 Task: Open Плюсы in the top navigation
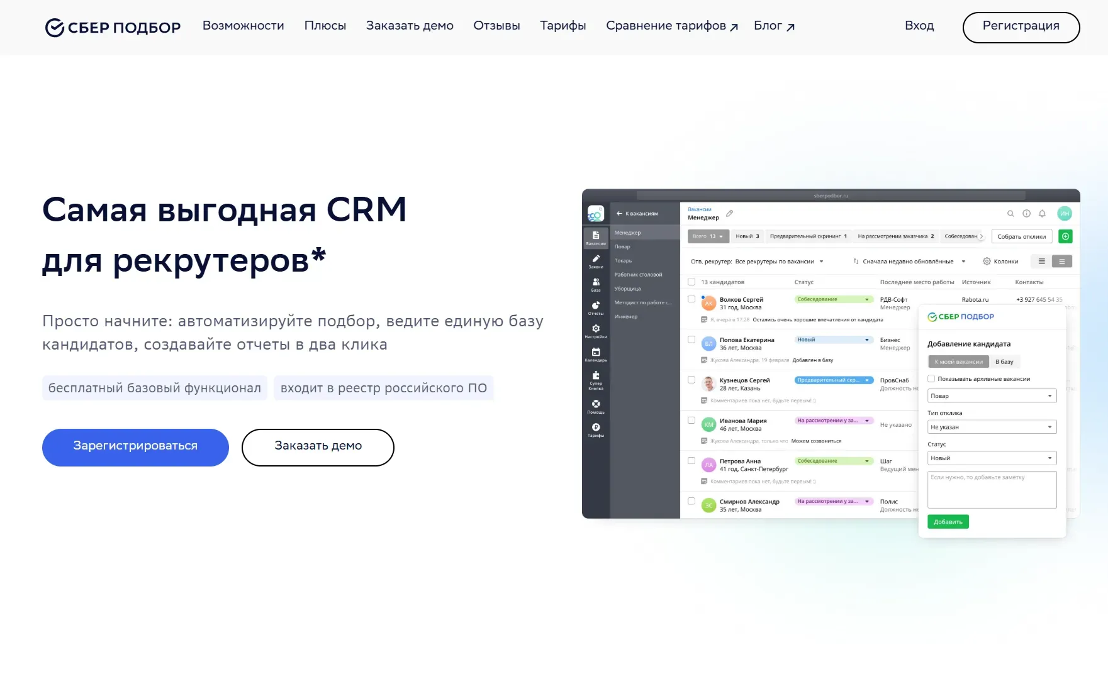[325, 26]
